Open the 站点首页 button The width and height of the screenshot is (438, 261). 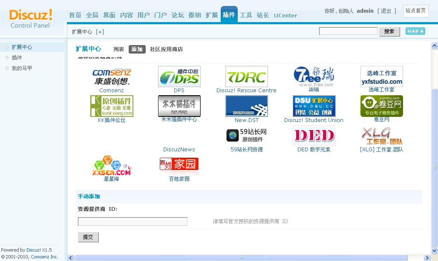416,11
